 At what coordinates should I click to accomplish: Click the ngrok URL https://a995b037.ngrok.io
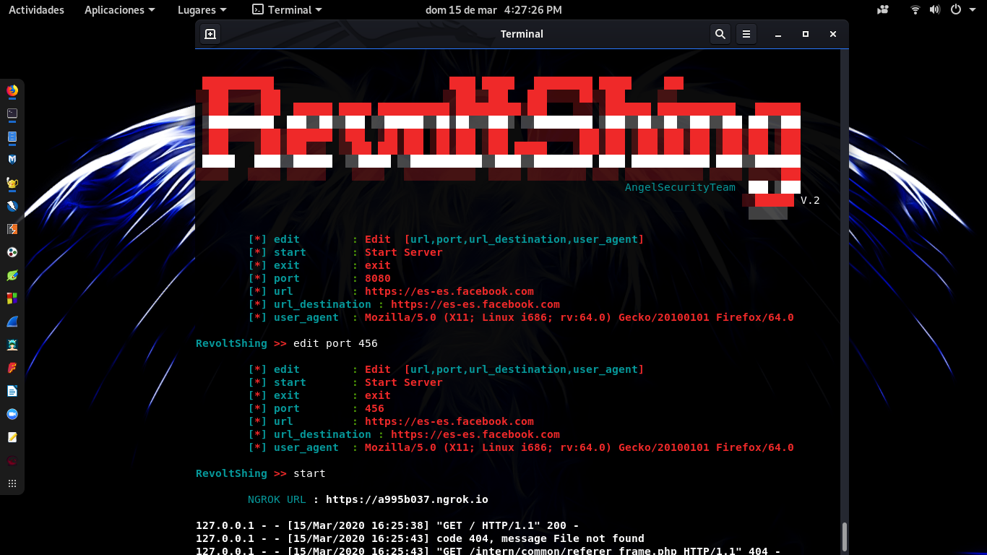[x=407, y=499]
